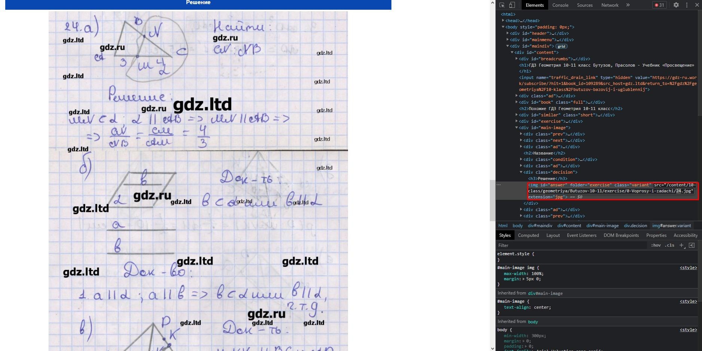Open the Sources tab
Screen dimensions: 702x351
pyautogui.click(x=585, y=5)
